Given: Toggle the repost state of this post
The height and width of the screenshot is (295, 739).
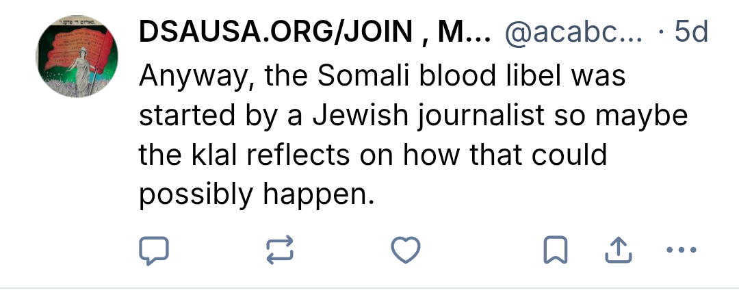Looking at the screenshot, I should [279, 251].
